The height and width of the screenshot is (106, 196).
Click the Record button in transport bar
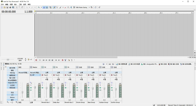[x=36, y=60]
